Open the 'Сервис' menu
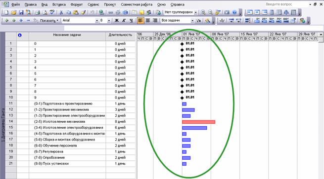This screenshot has height=179, width=324. (93, 4)
